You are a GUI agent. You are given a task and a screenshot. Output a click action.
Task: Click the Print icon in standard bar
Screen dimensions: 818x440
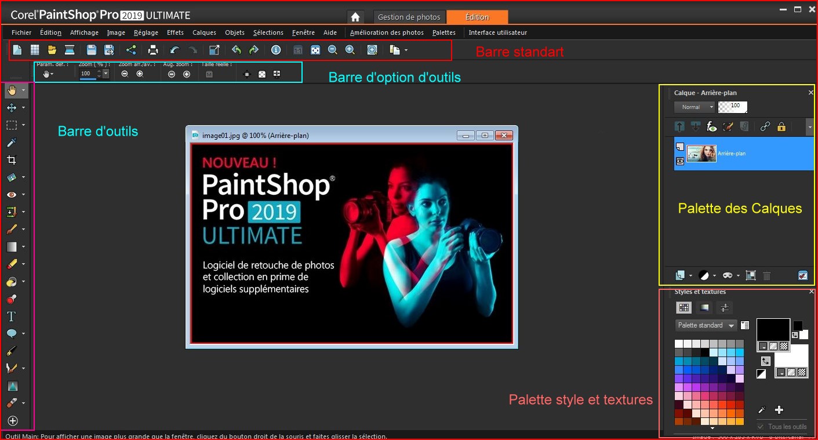point(153,50)
